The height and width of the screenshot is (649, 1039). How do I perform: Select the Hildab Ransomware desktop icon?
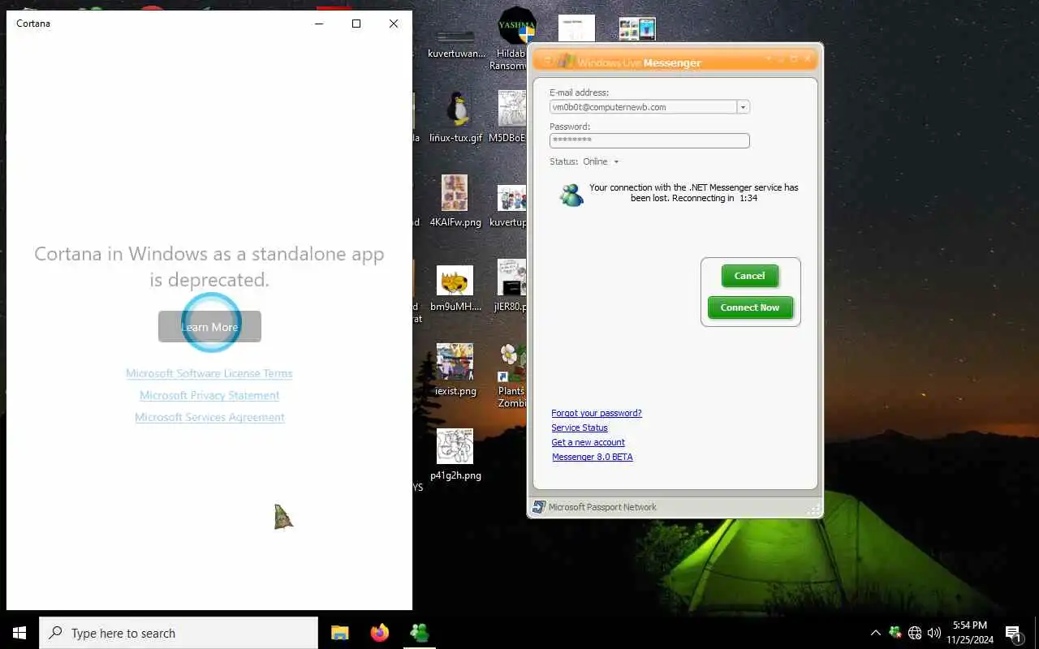[x=513, y=38]
